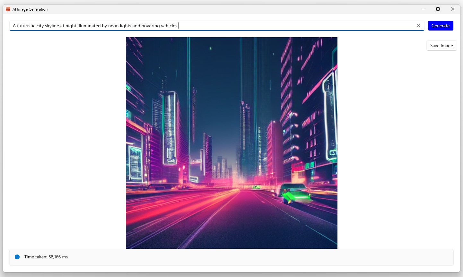Click the 'Time taken: 58,166 ms' status message
Screen dimensions: 463x277
(47, 257)
